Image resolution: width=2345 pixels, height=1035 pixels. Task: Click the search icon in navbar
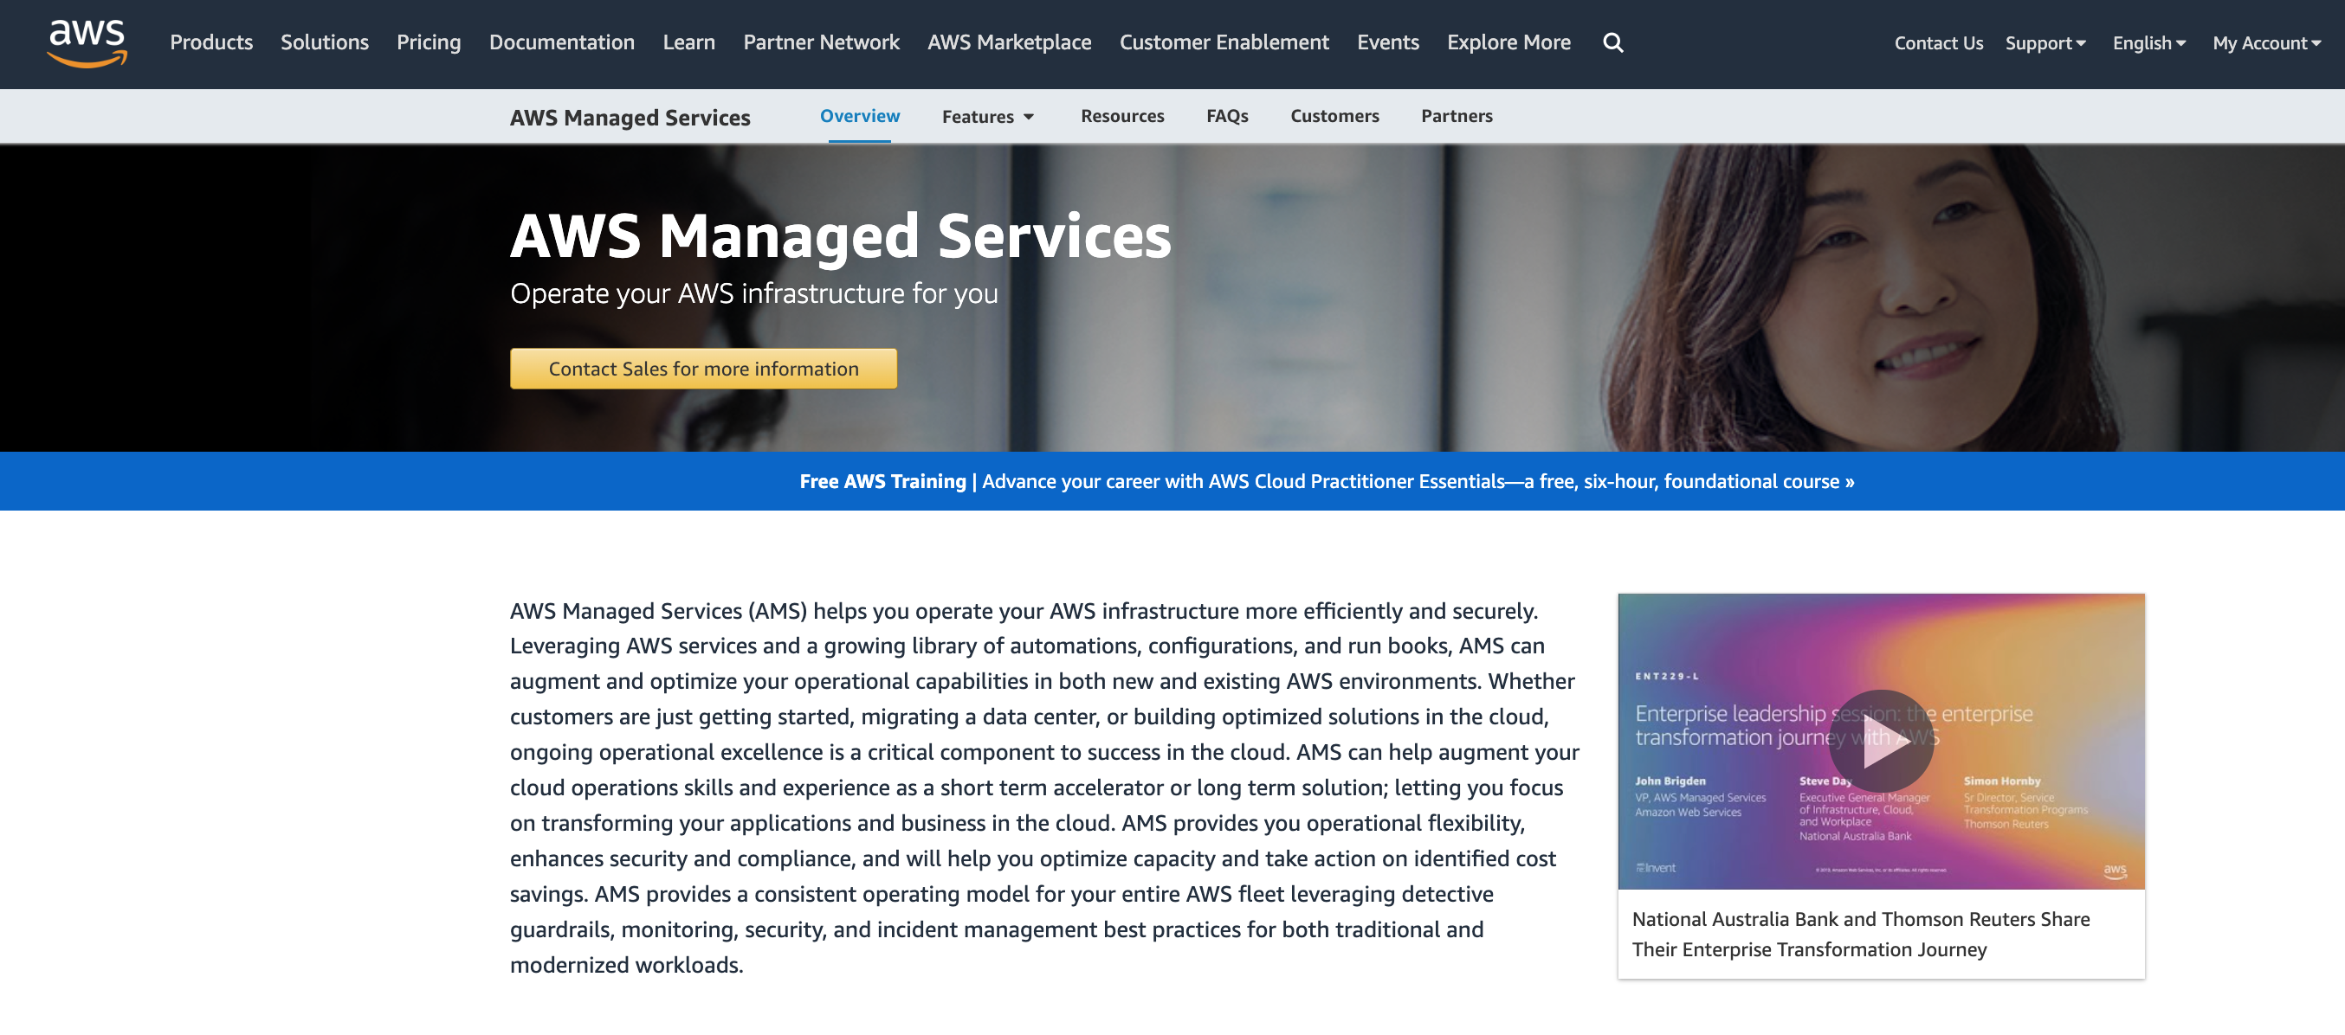tap(1613, 42)
